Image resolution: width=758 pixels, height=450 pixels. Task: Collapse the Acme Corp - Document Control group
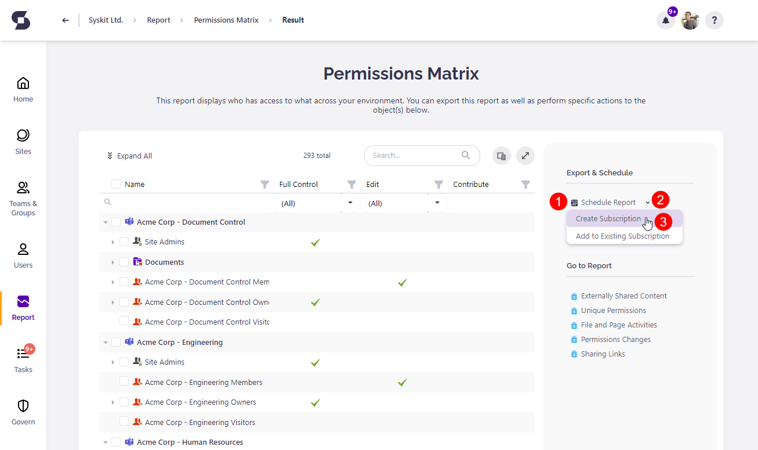[x=106, y=221]
